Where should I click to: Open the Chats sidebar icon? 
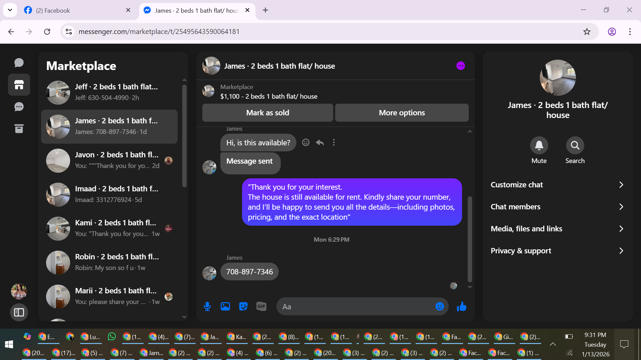point(19,63)
